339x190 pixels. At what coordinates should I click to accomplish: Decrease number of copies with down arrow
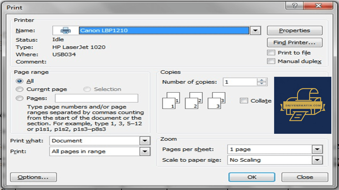point(262,84)
